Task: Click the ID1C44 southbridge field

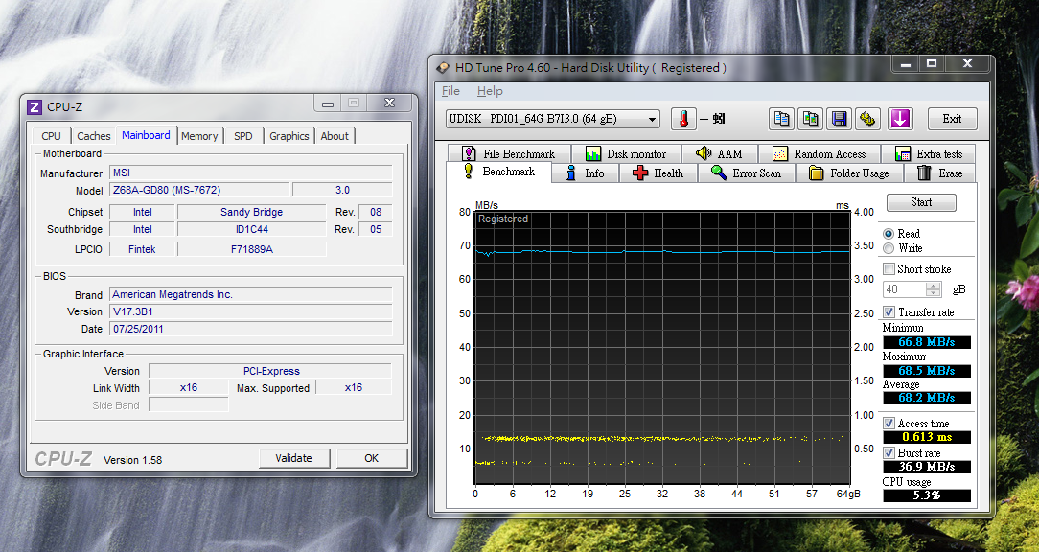Action: (252, 229)
